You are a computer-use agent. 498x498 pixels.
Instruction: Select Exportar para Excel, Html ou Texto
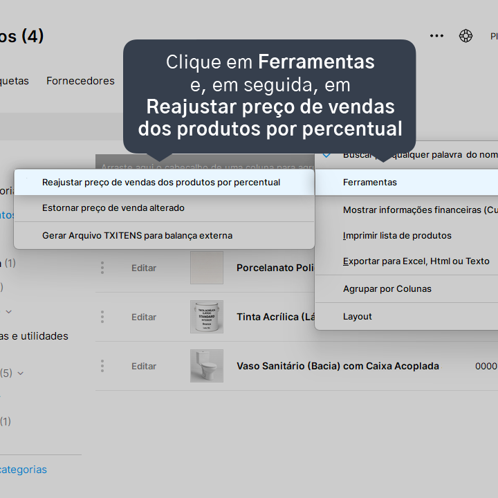[407, 261]
